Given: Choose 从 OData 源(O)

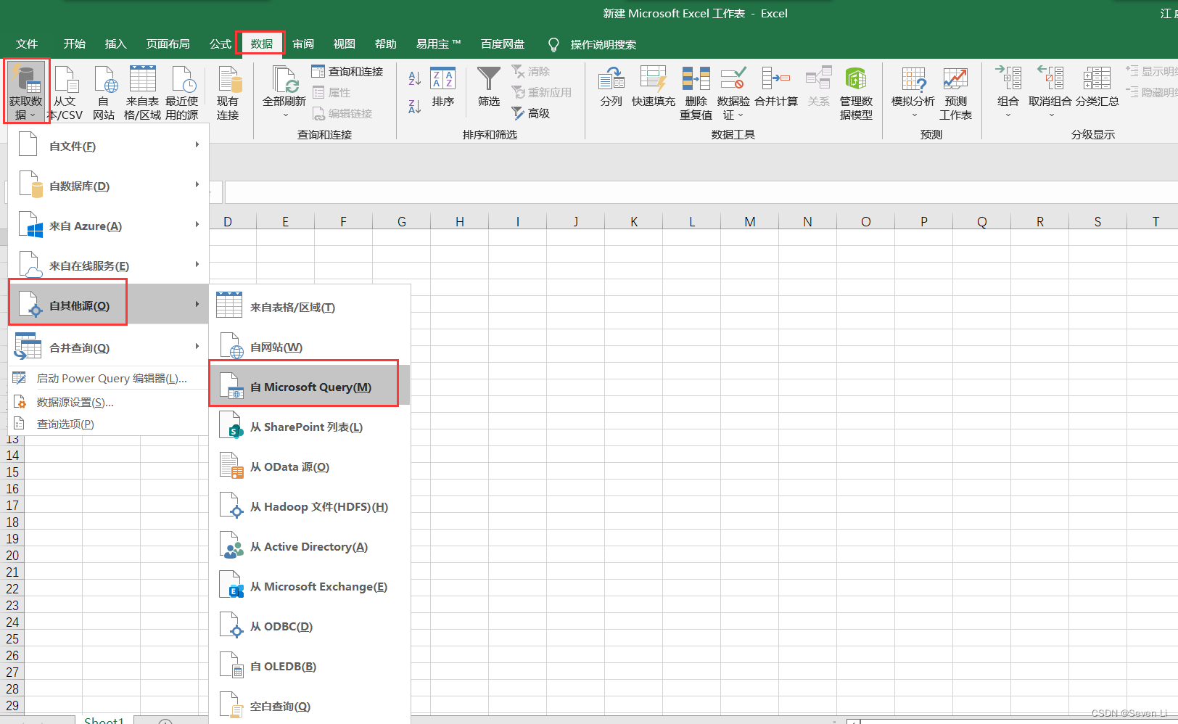Looking at the screenshot, I should [x=310, y=466].
